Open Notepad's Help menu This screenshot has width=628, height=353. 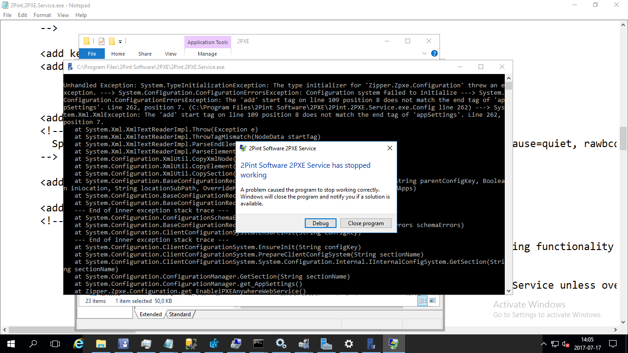(x=81, y=15)
